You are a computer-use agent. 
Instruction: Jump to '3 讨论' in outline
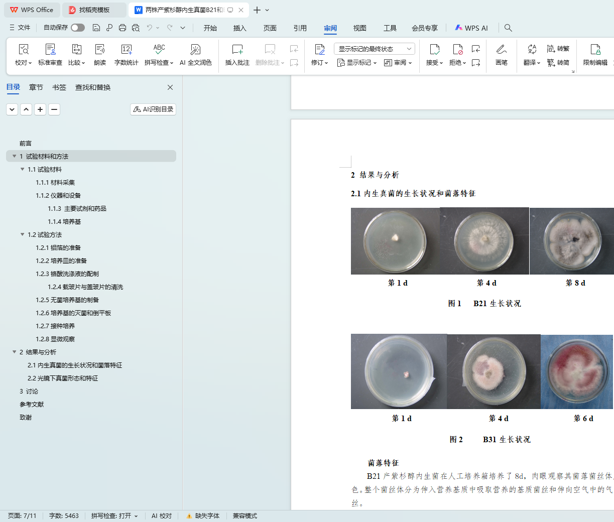click(29, 391)
